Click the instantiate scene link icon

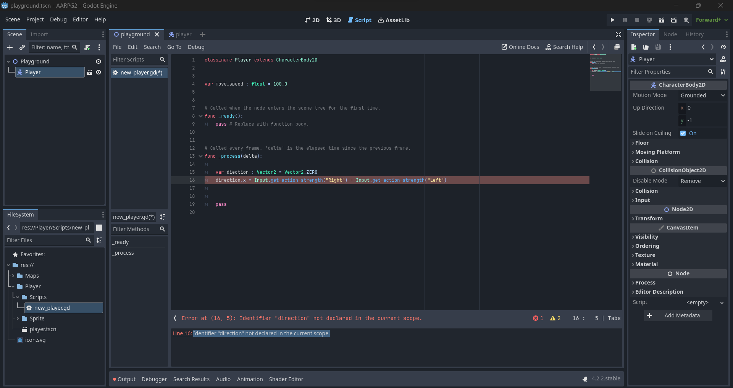(x=22, y=47)
